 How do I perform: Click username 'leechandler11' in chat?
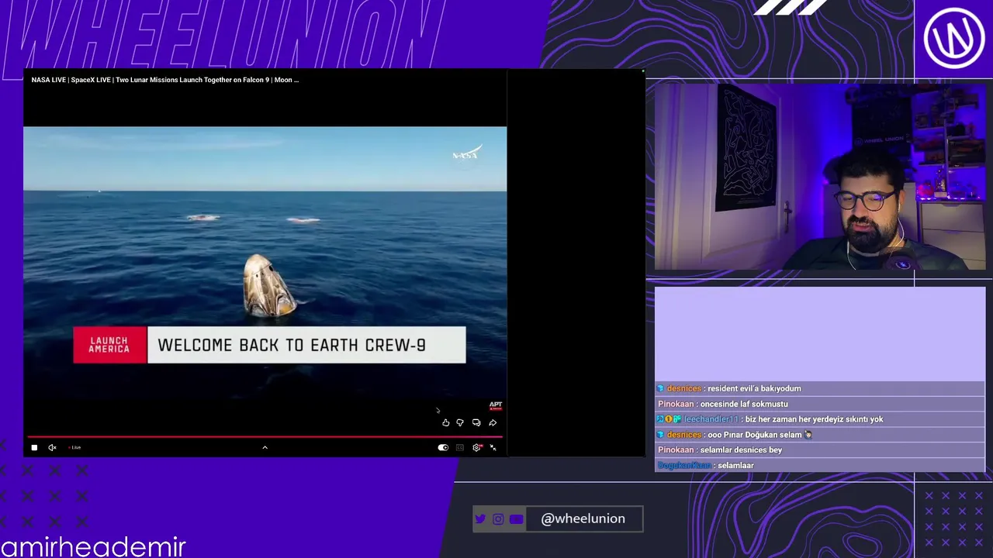point(711,419)
